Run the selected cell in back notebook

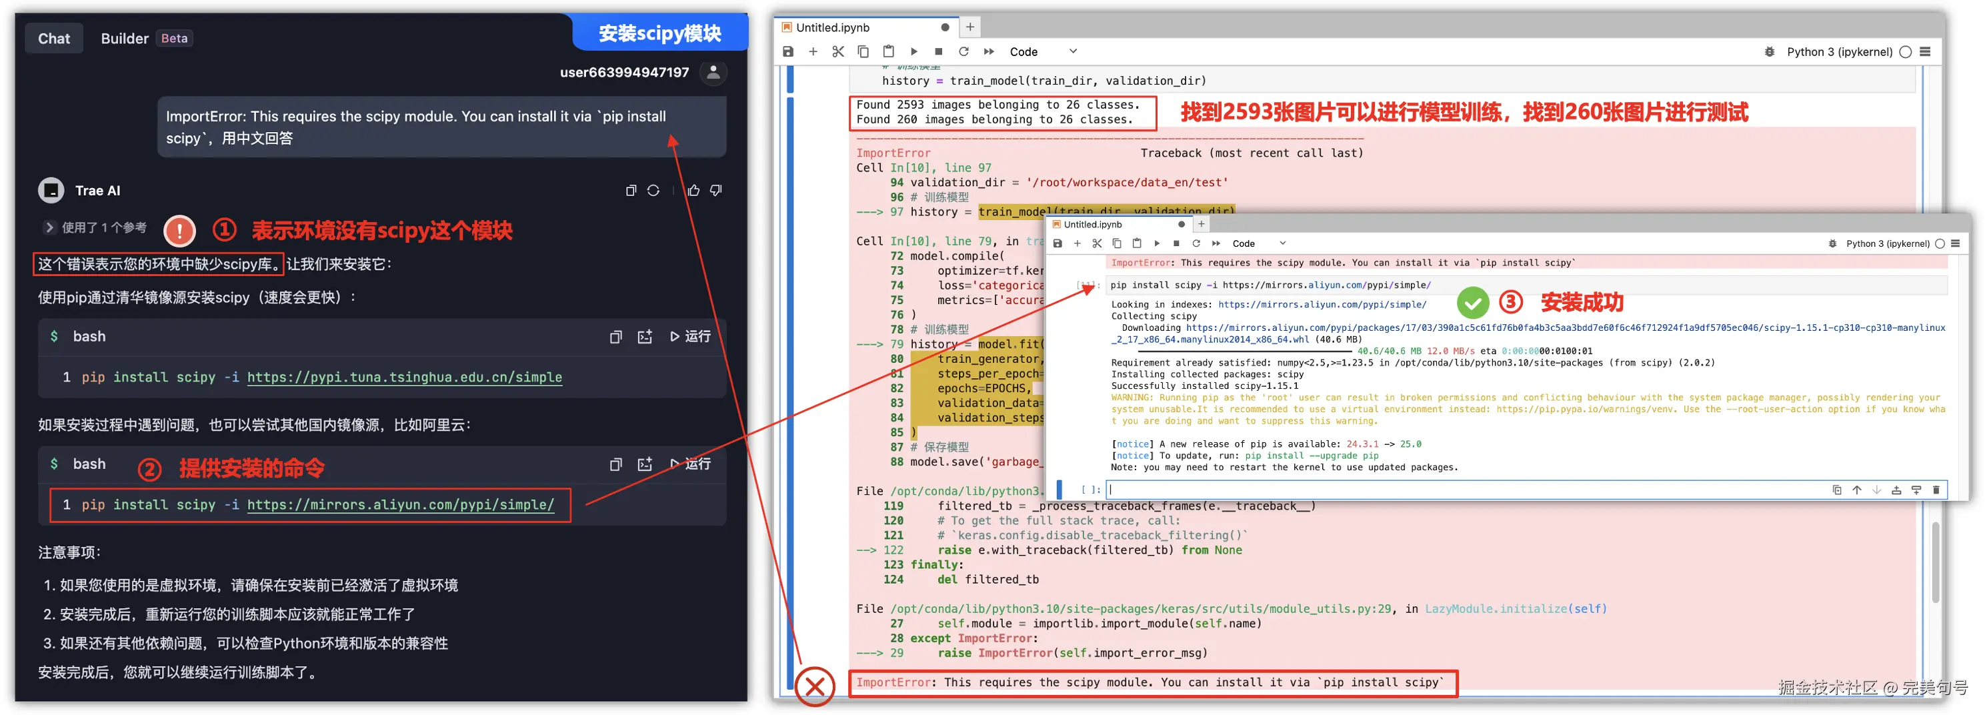(914, 51)
